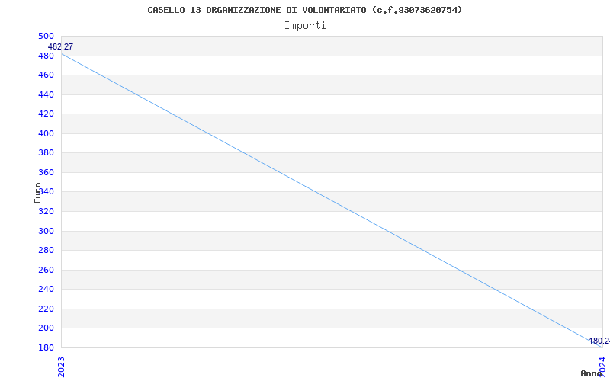This screenshot has width=610, height=381.
Task: Click the 380 y-axis tick label
Action: [x=46, y=153]
